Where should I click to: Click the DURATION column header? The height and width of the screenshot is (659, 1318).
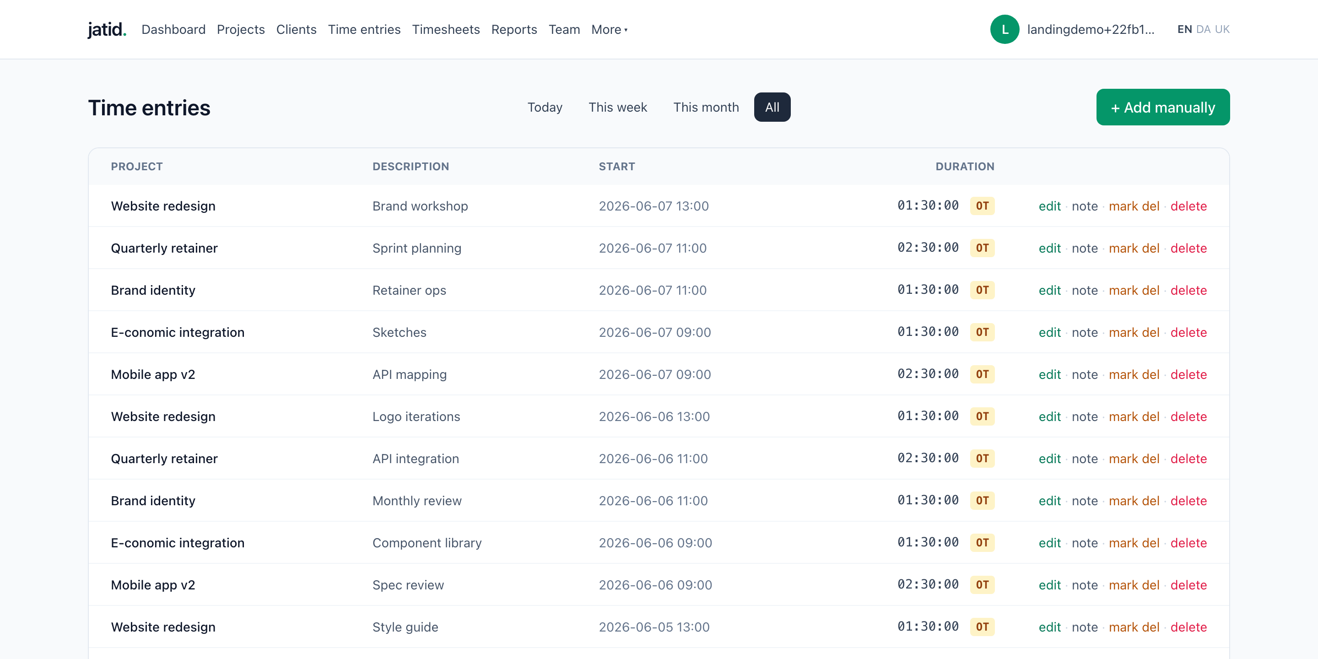[x=965, y=166]
